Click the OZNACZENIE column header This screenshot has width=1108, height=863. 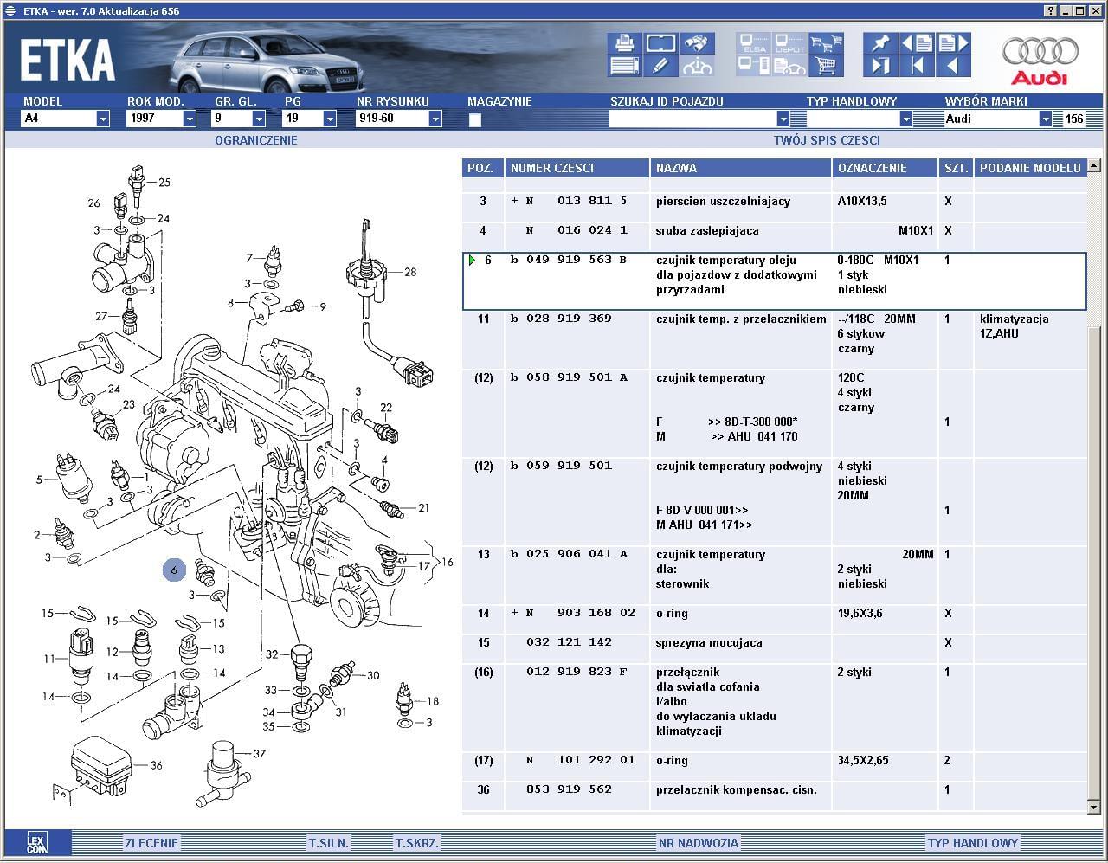tap(885, 168)
